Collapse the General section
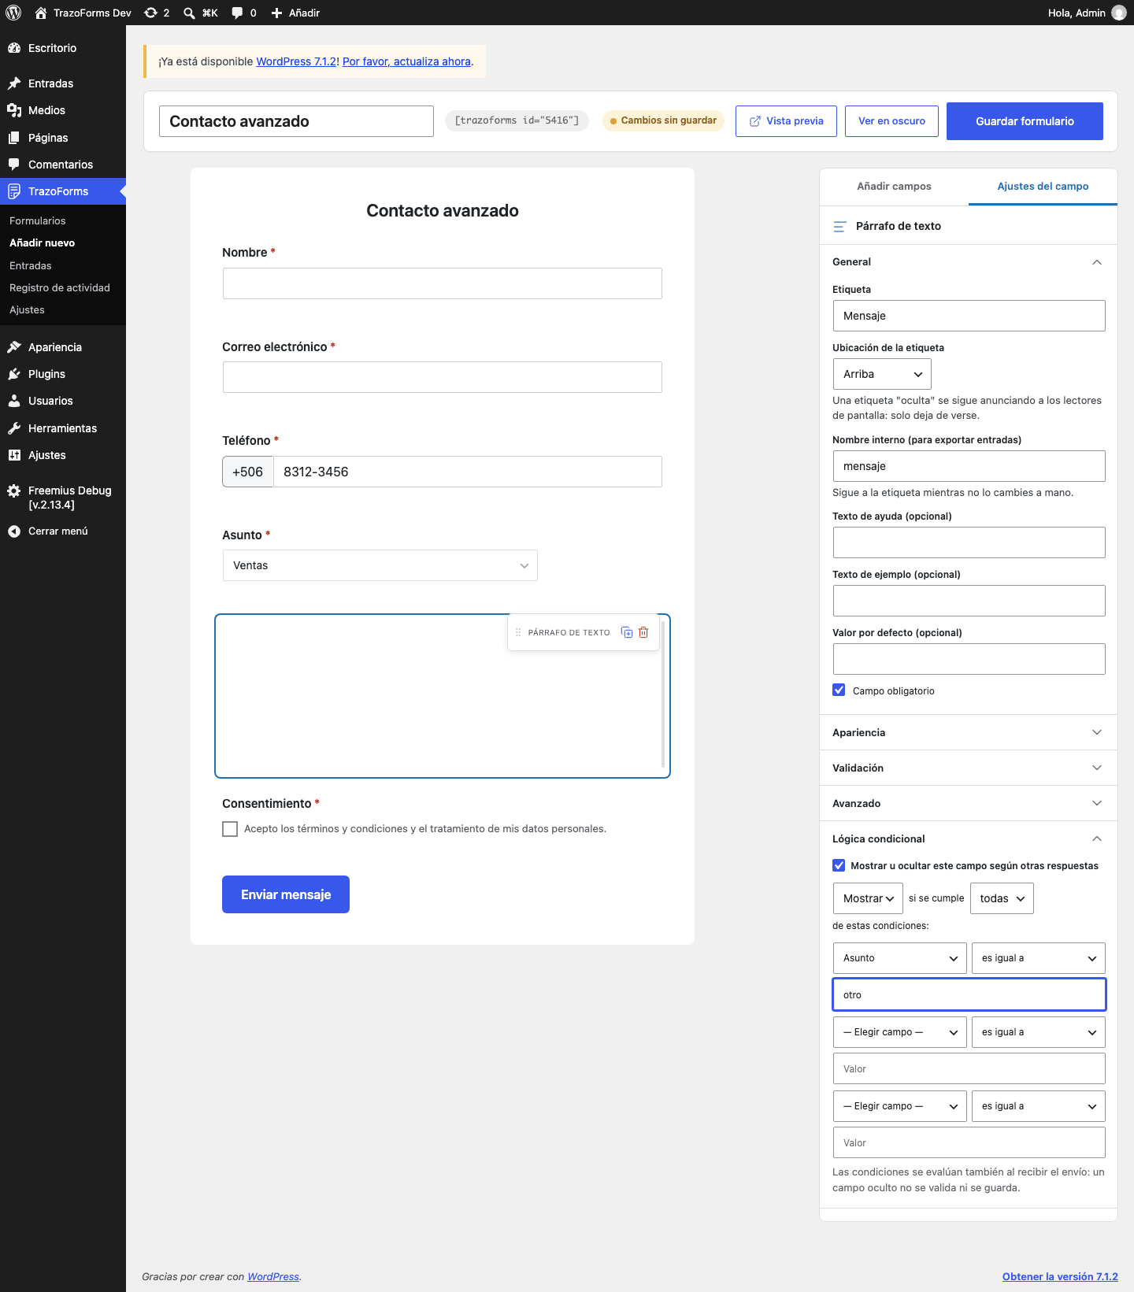Image resolution: width=1134 pixels, height=1292 pixels. [969, 262]
